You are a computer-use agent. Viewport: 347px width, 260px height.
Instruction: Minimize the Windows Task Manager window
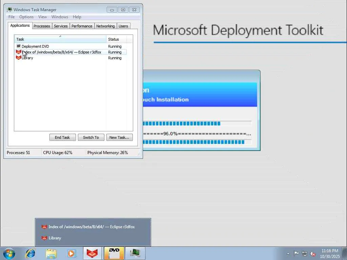112,10
